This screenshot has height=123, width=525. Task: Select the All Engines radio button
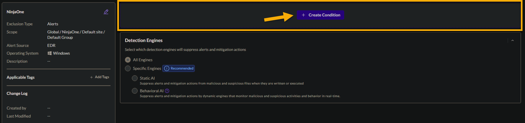(x=128, y=60)
